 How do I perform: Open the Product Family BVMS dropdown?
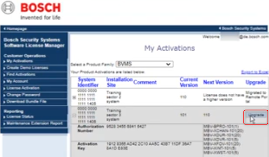click(x=144, y=64)
